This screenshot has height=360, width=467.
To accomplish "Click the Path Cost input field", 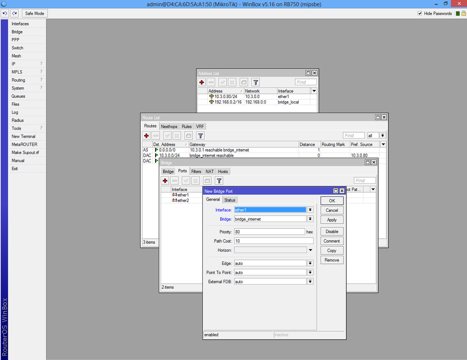I will pos(274,241).
